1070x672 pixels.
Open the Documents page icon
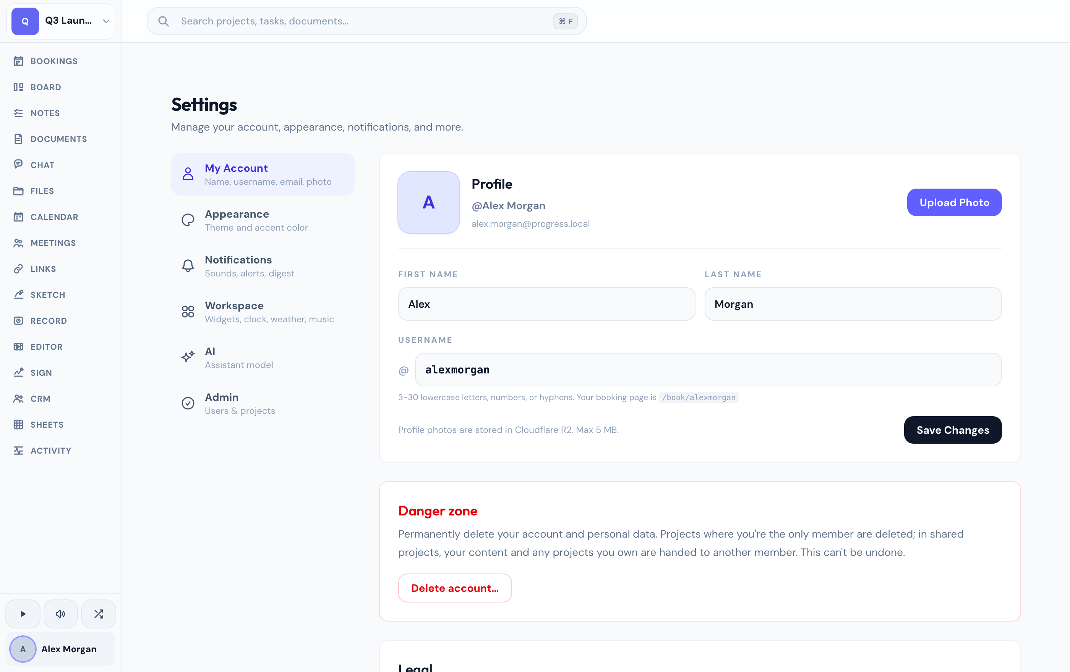18,139
